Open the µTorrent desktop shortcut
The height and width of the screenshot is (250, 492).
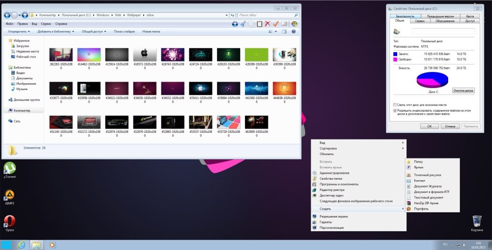[9, 169]
